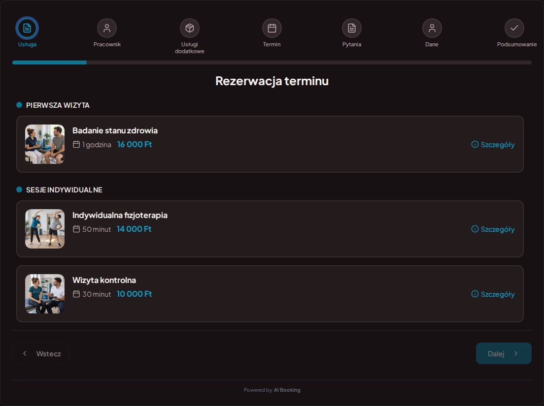Switch to the Podsumowanie step label
544x406 pixels.
point(516,44)
